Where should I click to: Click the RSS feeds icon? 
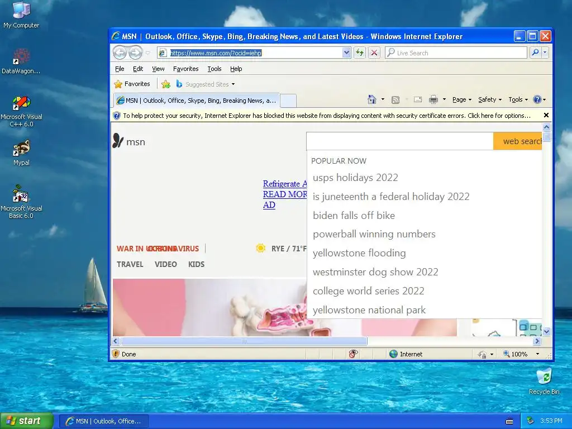pyautogui.click(x=395, y=99)
